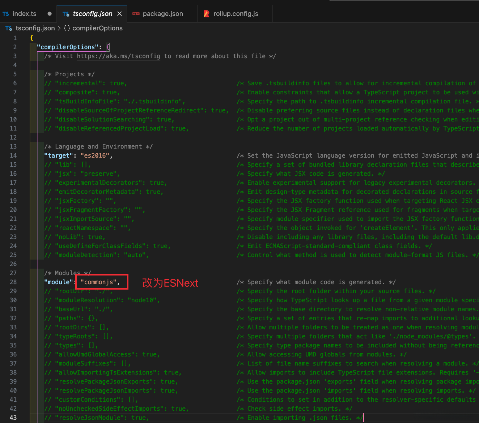Switch to the rollup.config.js tab
The image size is (479, 423).
[236, 14]
